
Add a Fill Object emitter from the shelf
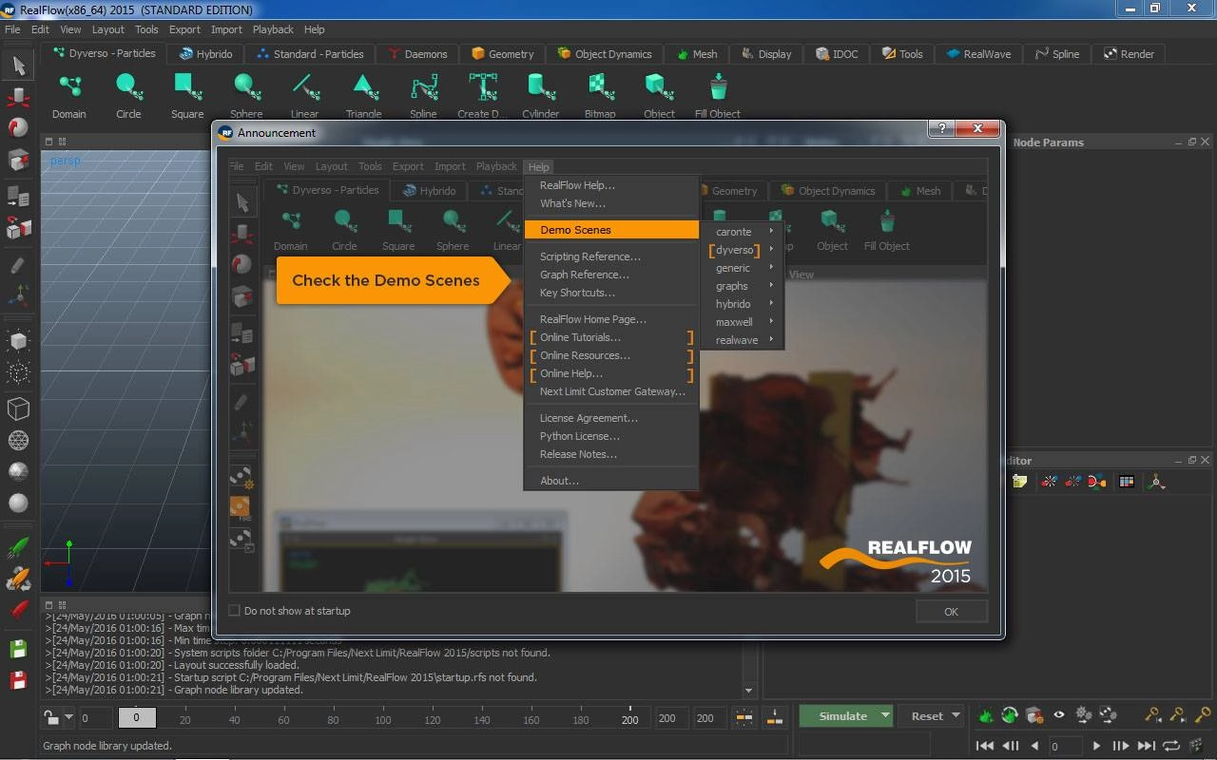coord(718,95)
